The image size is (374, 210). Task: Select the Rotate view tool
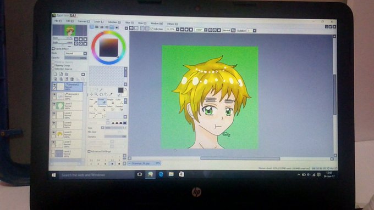pos(101,94)
